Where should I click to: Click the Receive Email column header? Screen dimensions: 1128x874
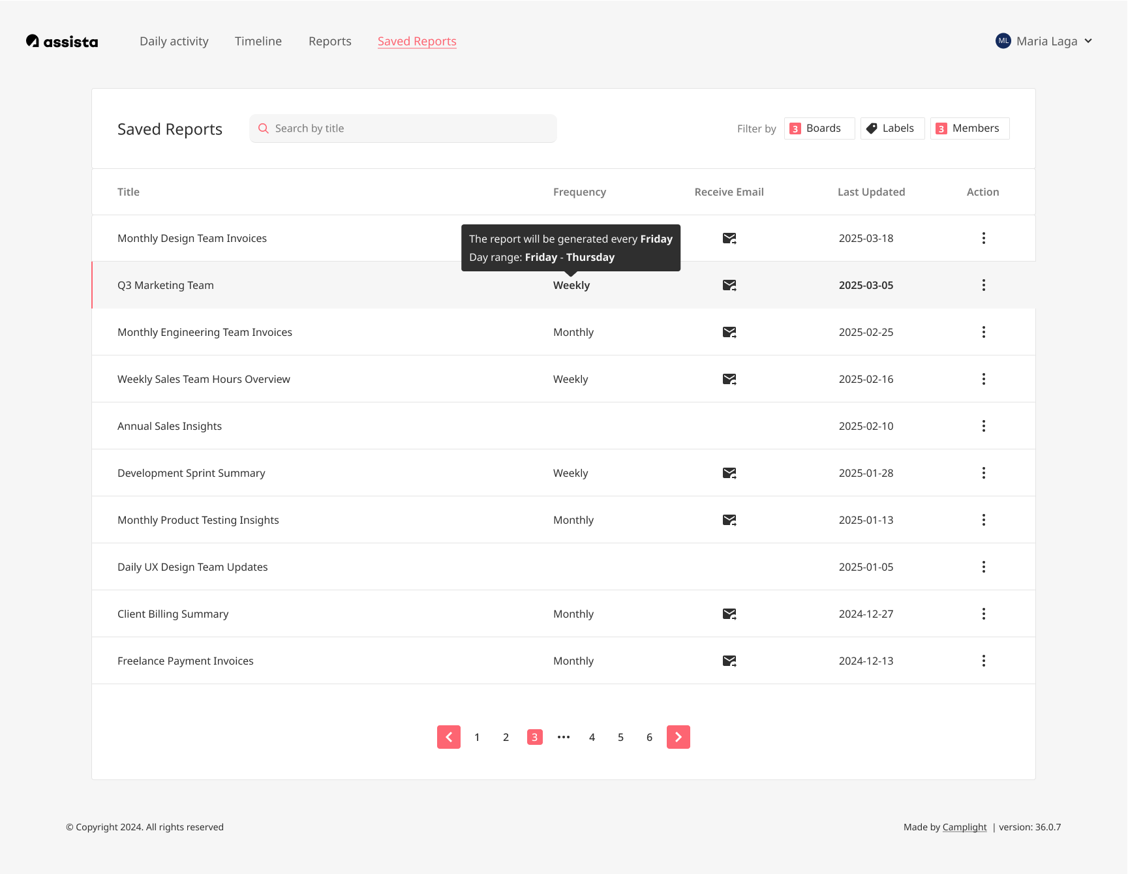pyautogui.click(x=729, y=192)
